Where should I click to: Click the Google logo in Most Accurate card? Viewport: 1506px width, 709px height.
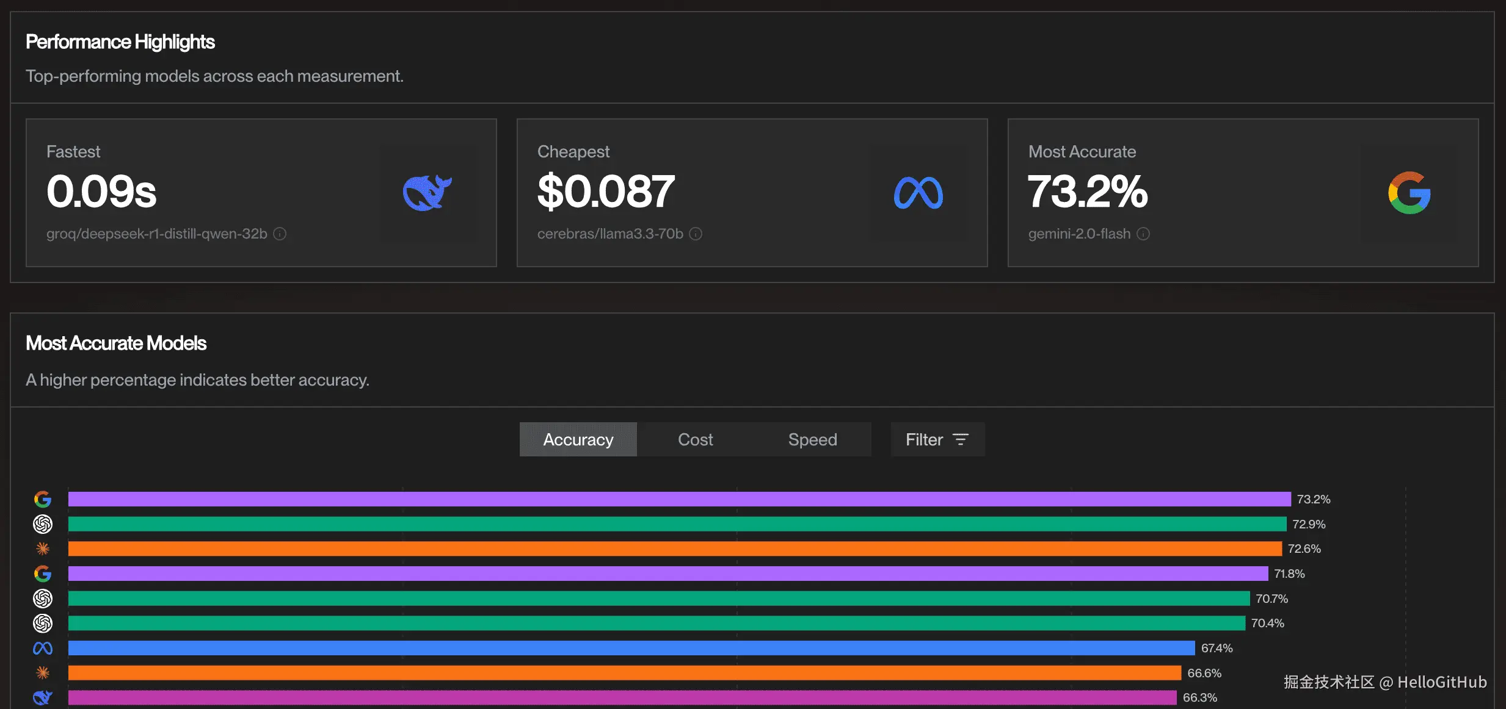1409,193
